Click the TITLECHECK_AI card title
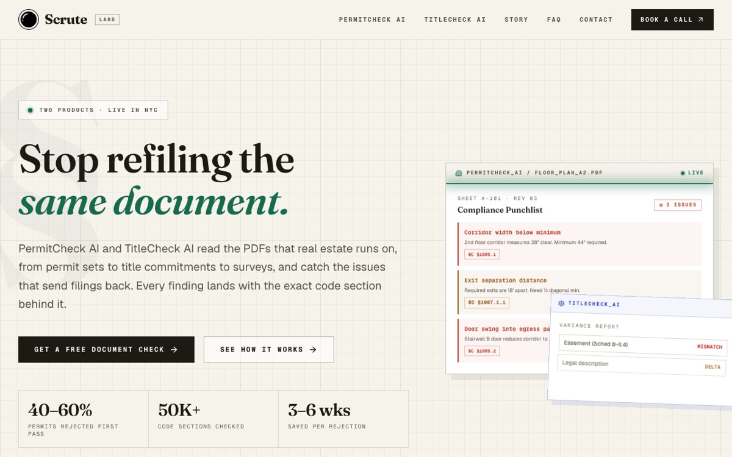Image resolution: width=732 pixels, height=457 pixels. [594, 304]
